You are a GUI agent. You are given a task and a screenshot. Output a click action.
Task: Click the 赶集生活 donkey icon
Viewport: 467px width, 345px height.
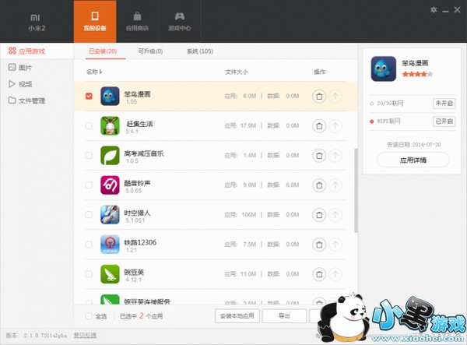click(x=110, y=125)
